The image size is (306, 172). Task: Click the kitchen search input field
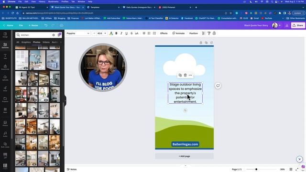tap(36, 35)
